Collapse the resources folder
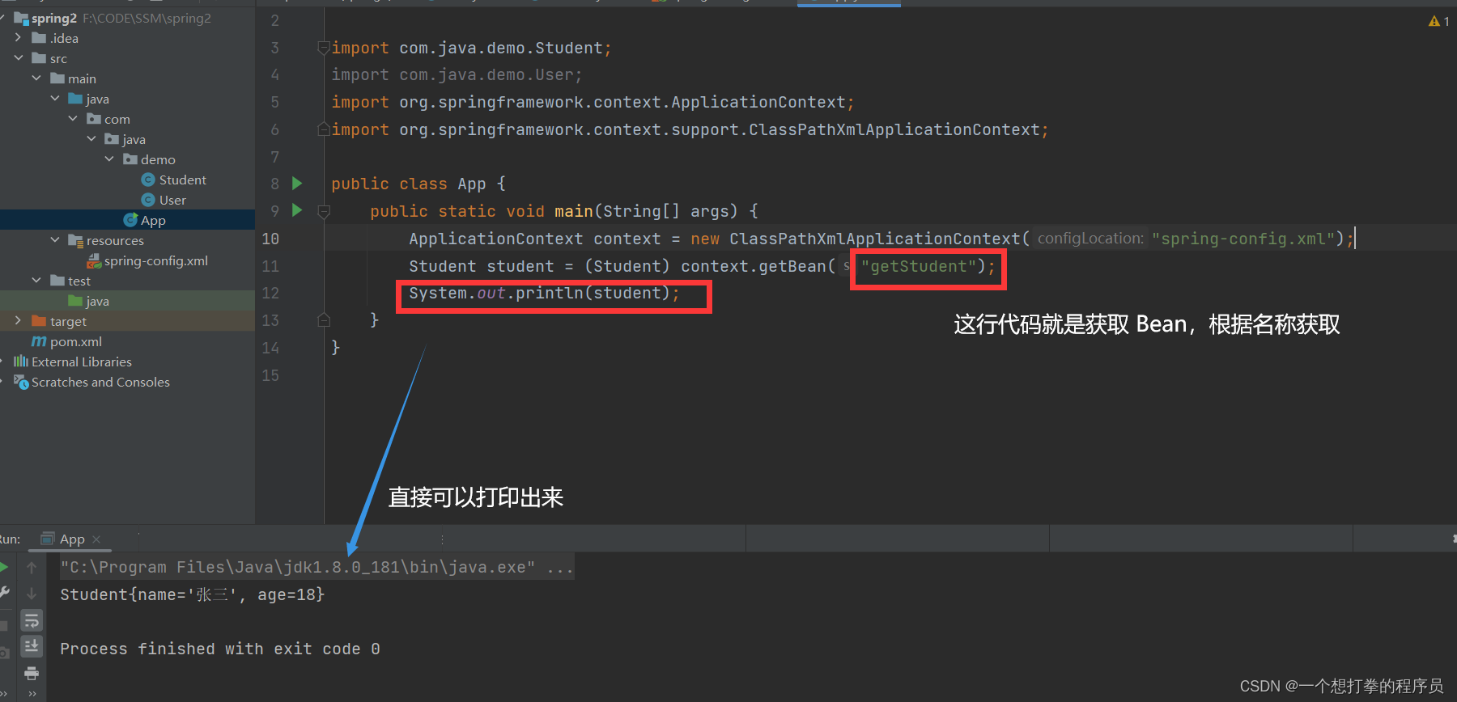The width and height of the screenshot is (1457, 702). (55, 240)
